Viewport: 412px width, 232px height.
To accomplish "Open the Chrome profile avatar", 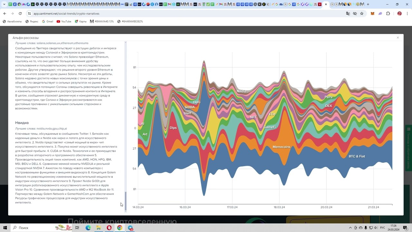I will pos(399,14).
